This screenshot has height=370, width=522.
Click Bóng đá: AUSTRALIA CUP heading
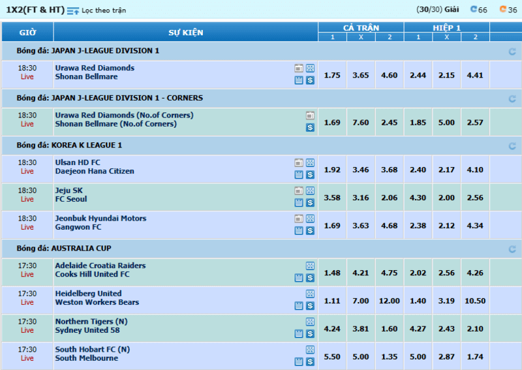[64, 249]
